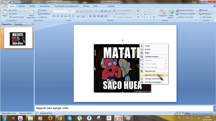Click Eliminar in the Diapositivas group
216x121 pixels.
coord(43,17)
